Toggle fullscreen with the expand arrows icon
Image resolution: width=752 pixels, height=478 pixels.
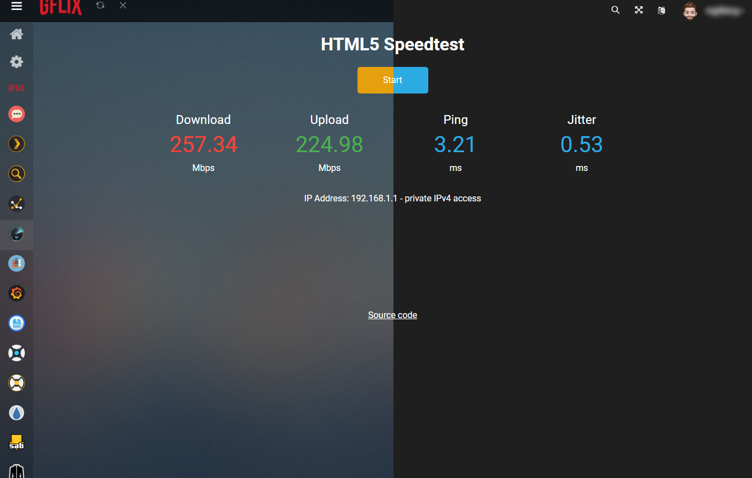pos(639,10)
